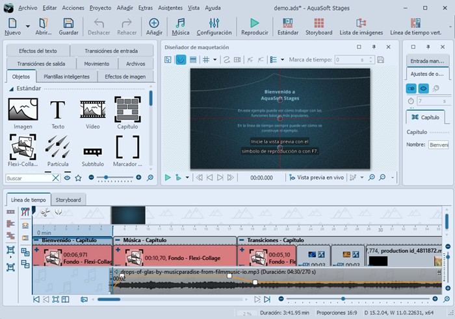Switch to the Storyboard tab below
The image size is (455, 319).
point(68,200)
